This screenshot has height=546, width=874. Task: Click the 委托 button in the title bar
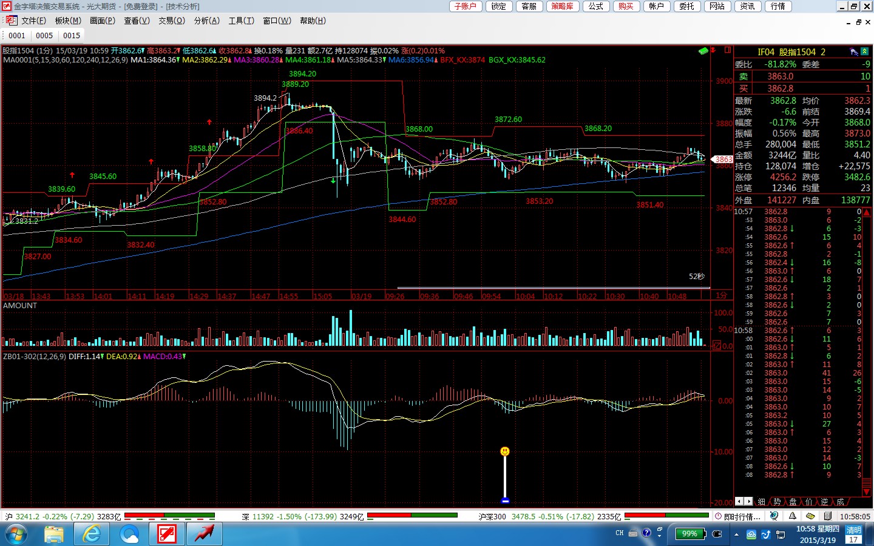click(x=686, y=6)
